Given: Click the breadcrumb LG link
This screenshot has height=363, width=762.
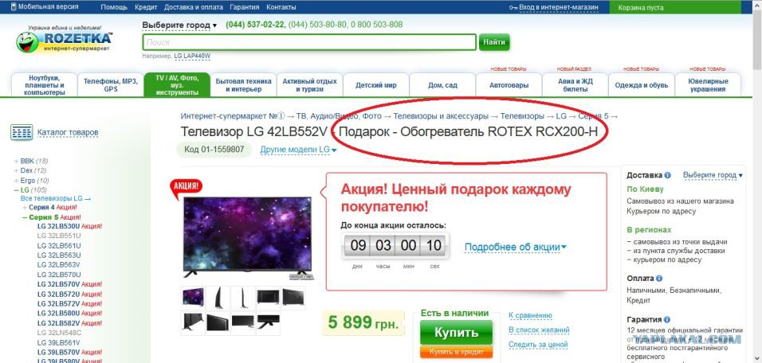Looking at the screenshot, I should click(x=561, y=116).
